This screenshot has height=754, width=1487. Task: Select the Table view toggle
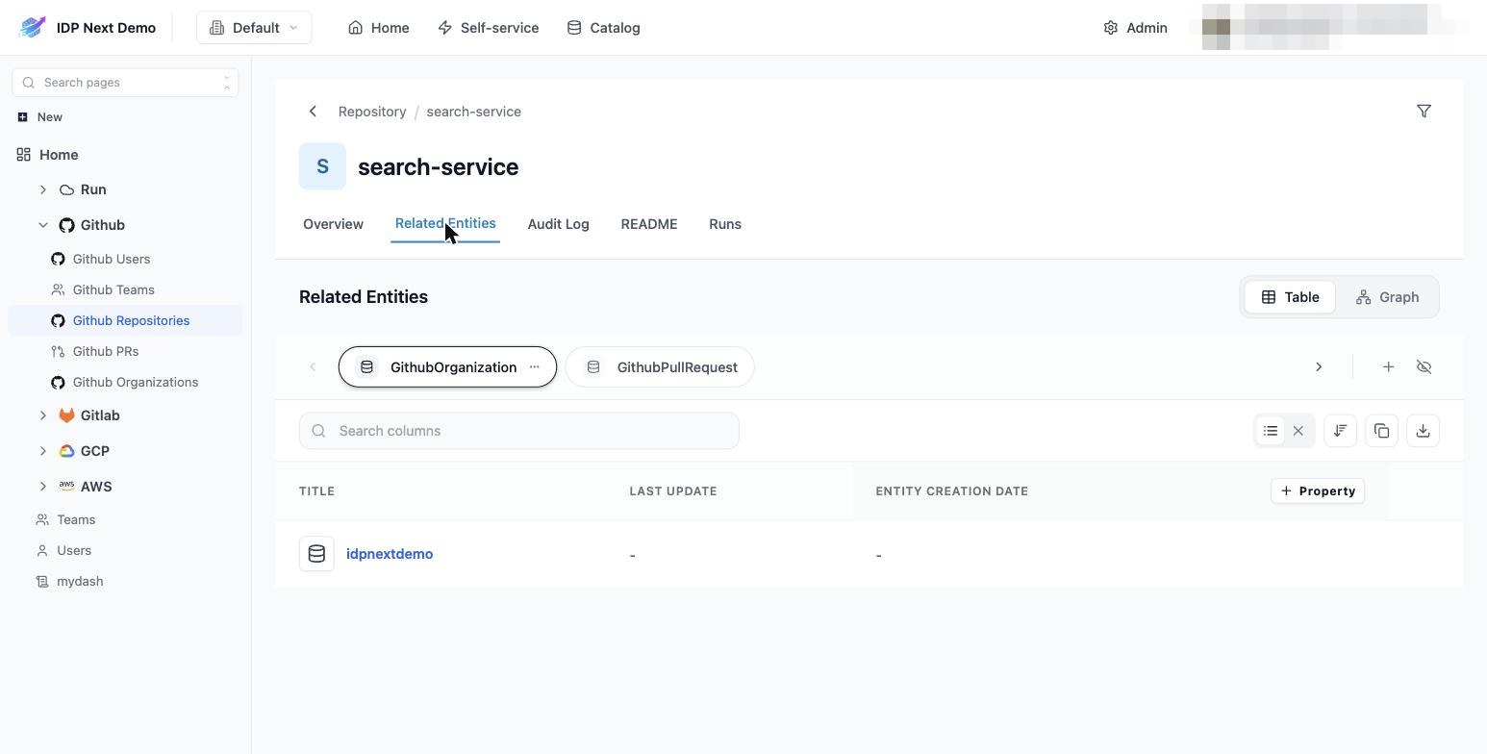tap(1290, 297)
